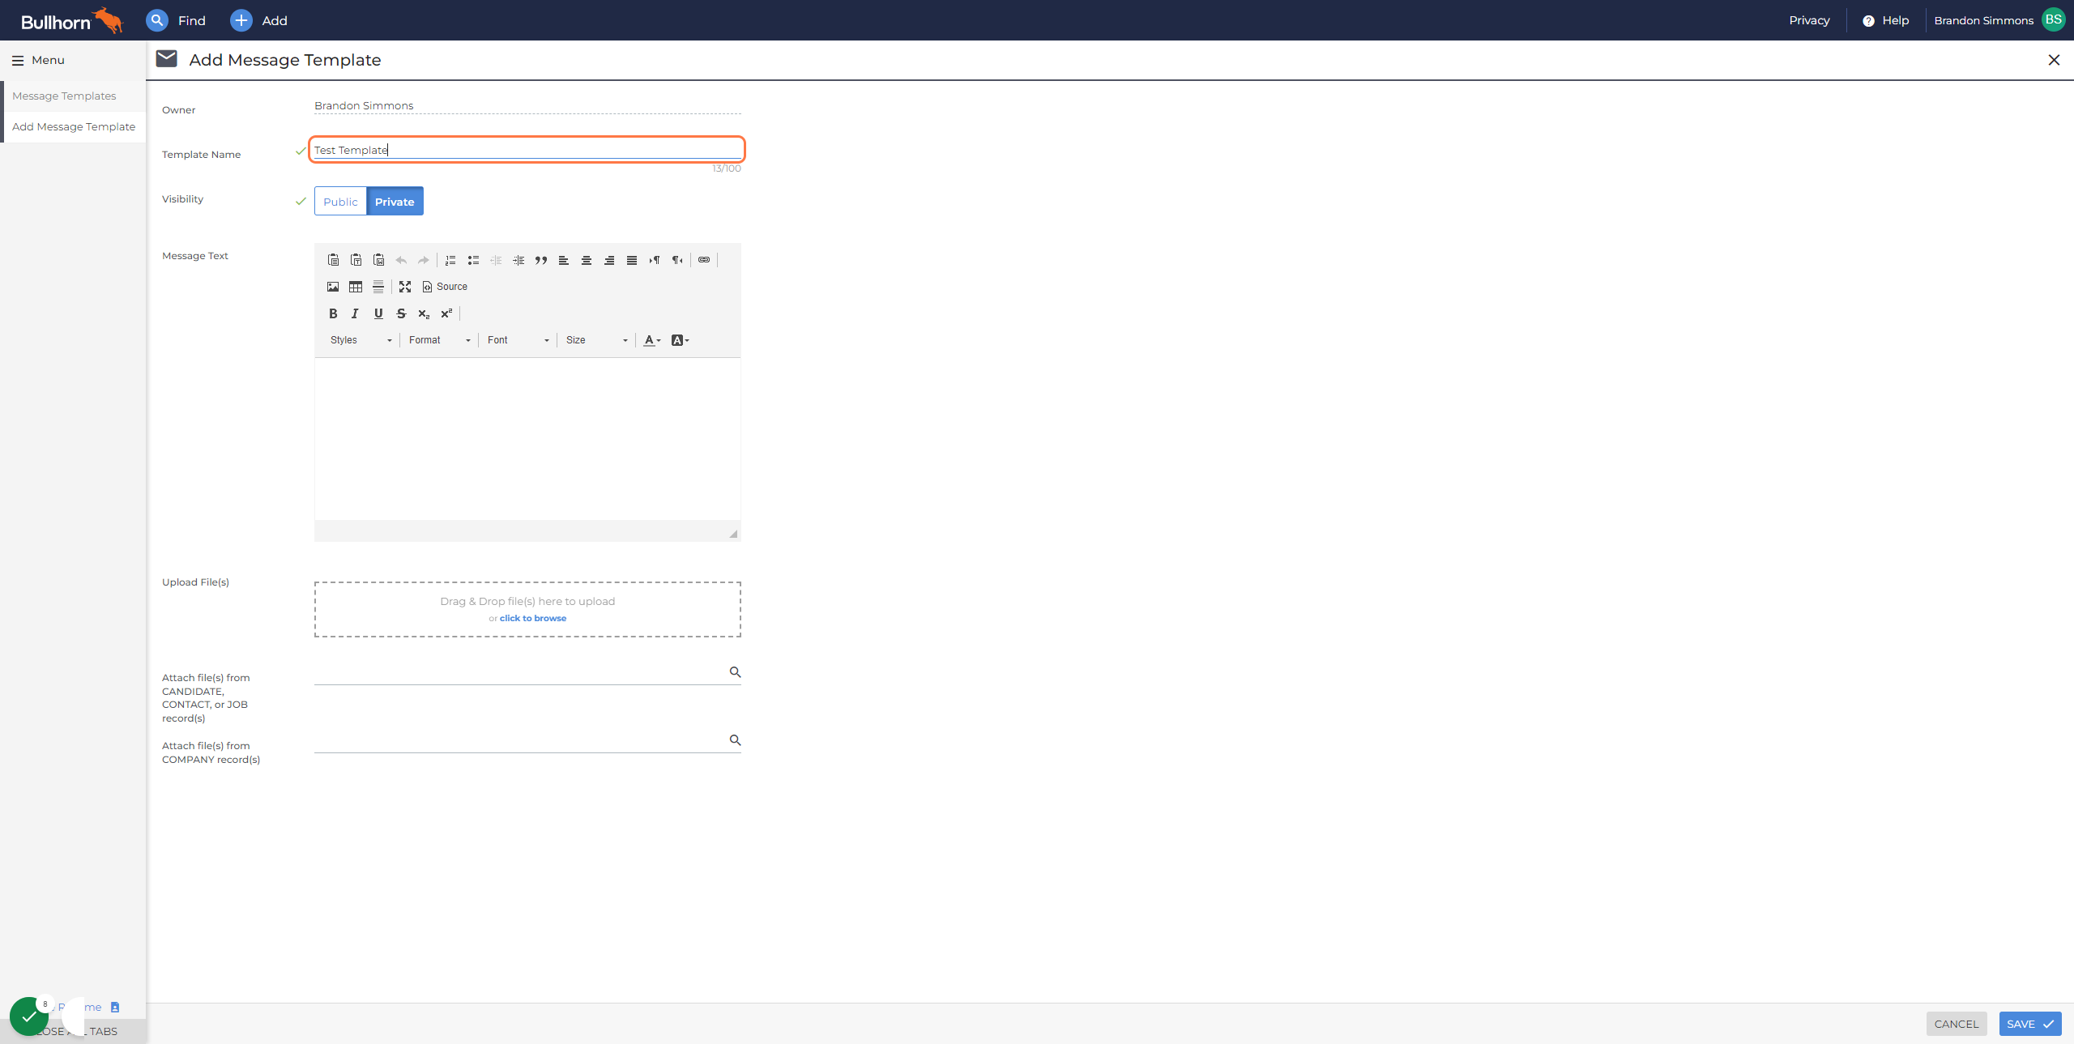Toggle superscript formatting
The height and width of the screenshot is (1044, 2074).
[446, 313]
